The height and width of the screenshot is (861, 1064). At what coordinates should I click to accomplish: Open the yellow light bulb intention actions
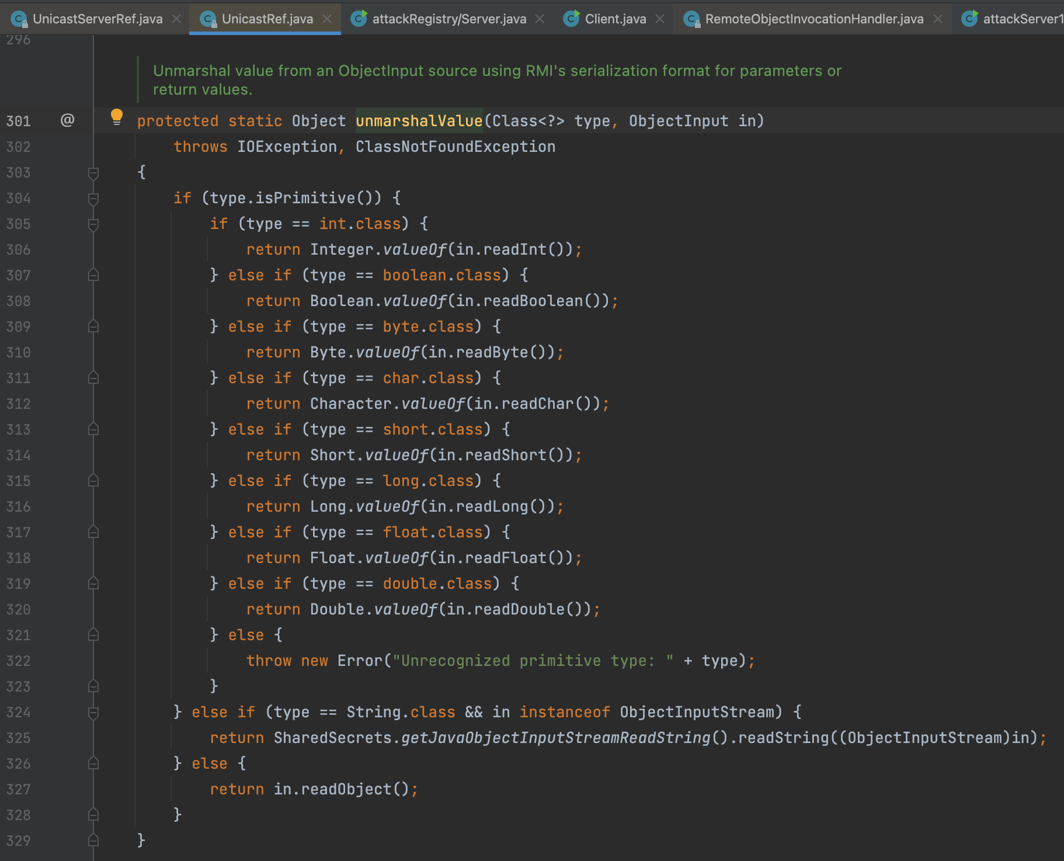click(117, 117)
